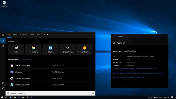Open the Microsoft Software License Terms link

point(129,78)
